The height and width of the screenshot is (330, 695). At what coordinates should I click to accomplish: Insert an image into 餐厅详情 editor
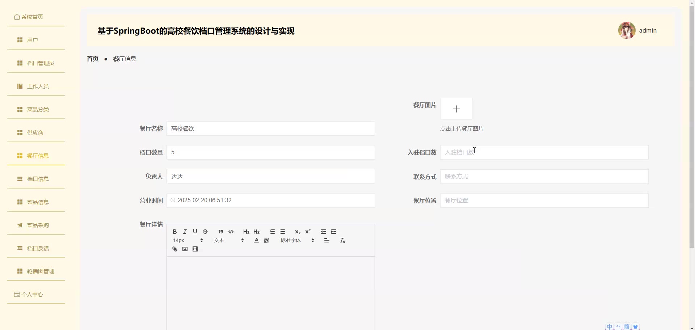(185, 249)
